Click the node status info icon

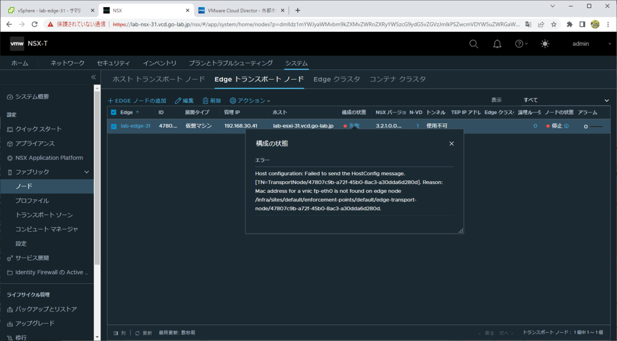pyautogui.click(x=566, y=126)
